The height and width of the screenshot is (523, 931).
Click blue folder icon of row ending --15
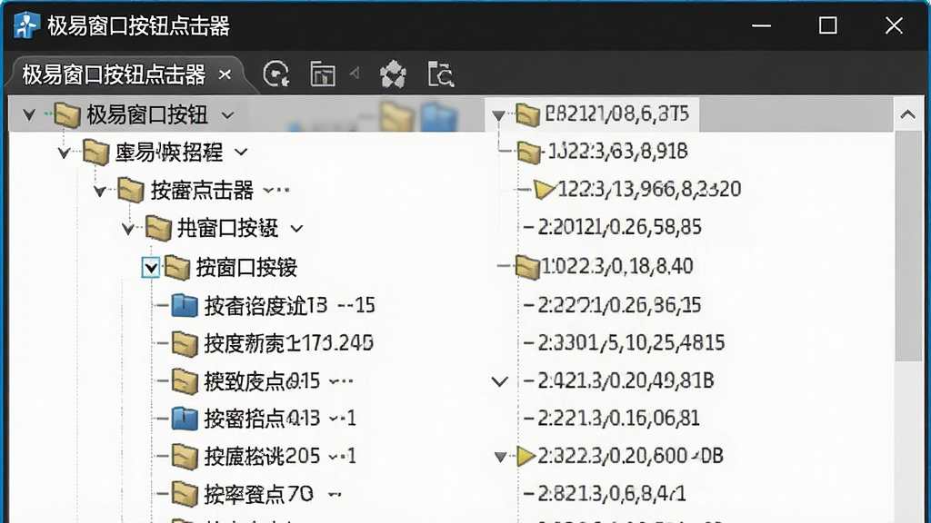pyautogui.click(x=185, y=305)
